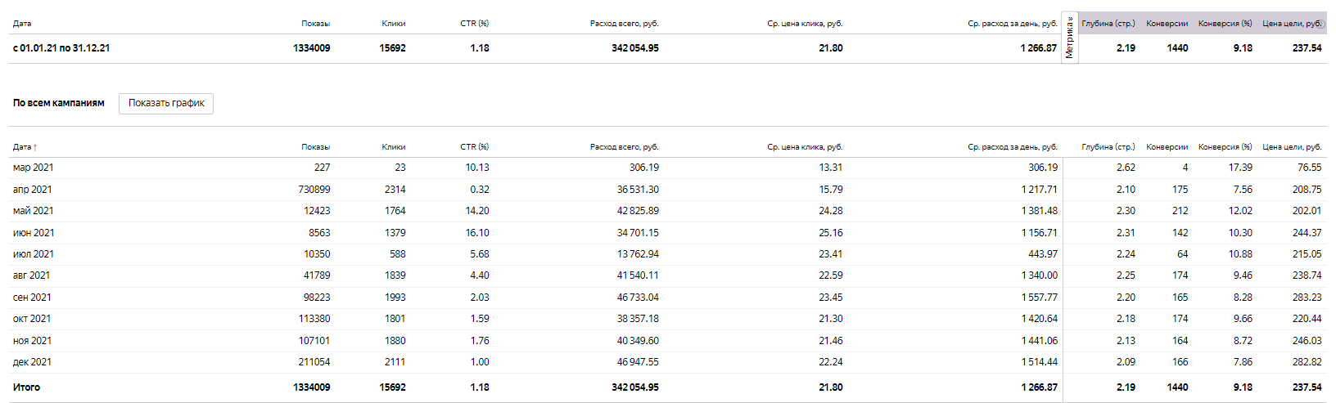This screenshot has height=403, width=1336.
Task: Click the дек 2021 row date
Action: click(32, 362)
